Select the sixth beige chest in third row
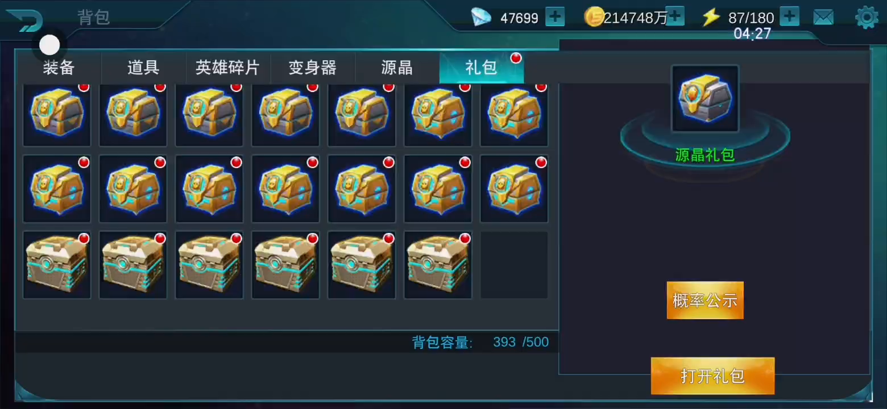 click(438, 265)
